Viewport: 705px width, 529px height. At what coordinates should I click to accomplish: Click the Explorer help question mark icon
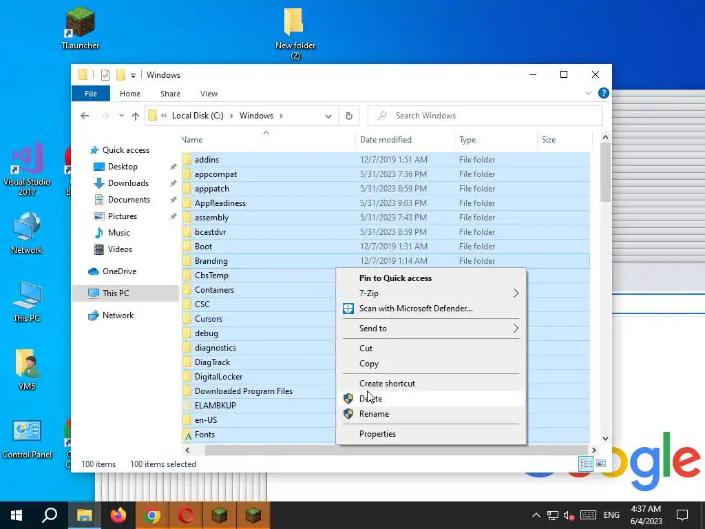point(603,93)
